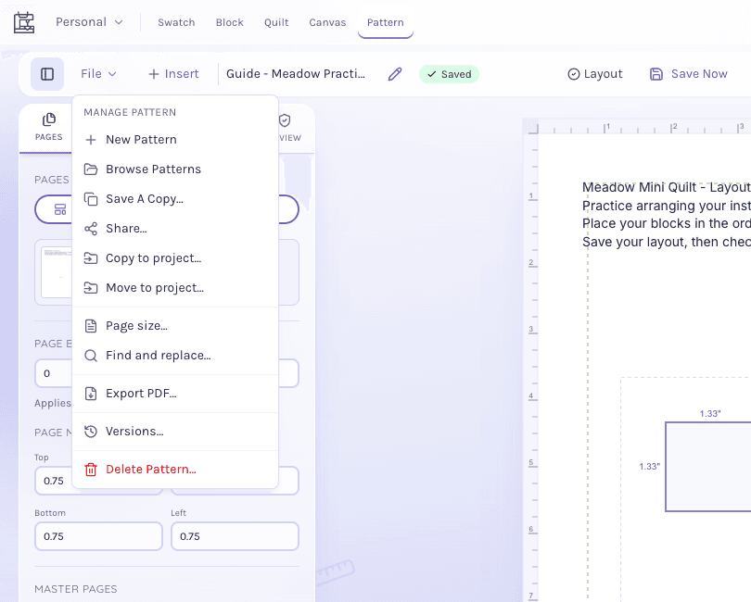Image resolution: width=751 pixels, height=602 pixels.
Task: Open the Layout check button
Action: [x=595, y=74]
